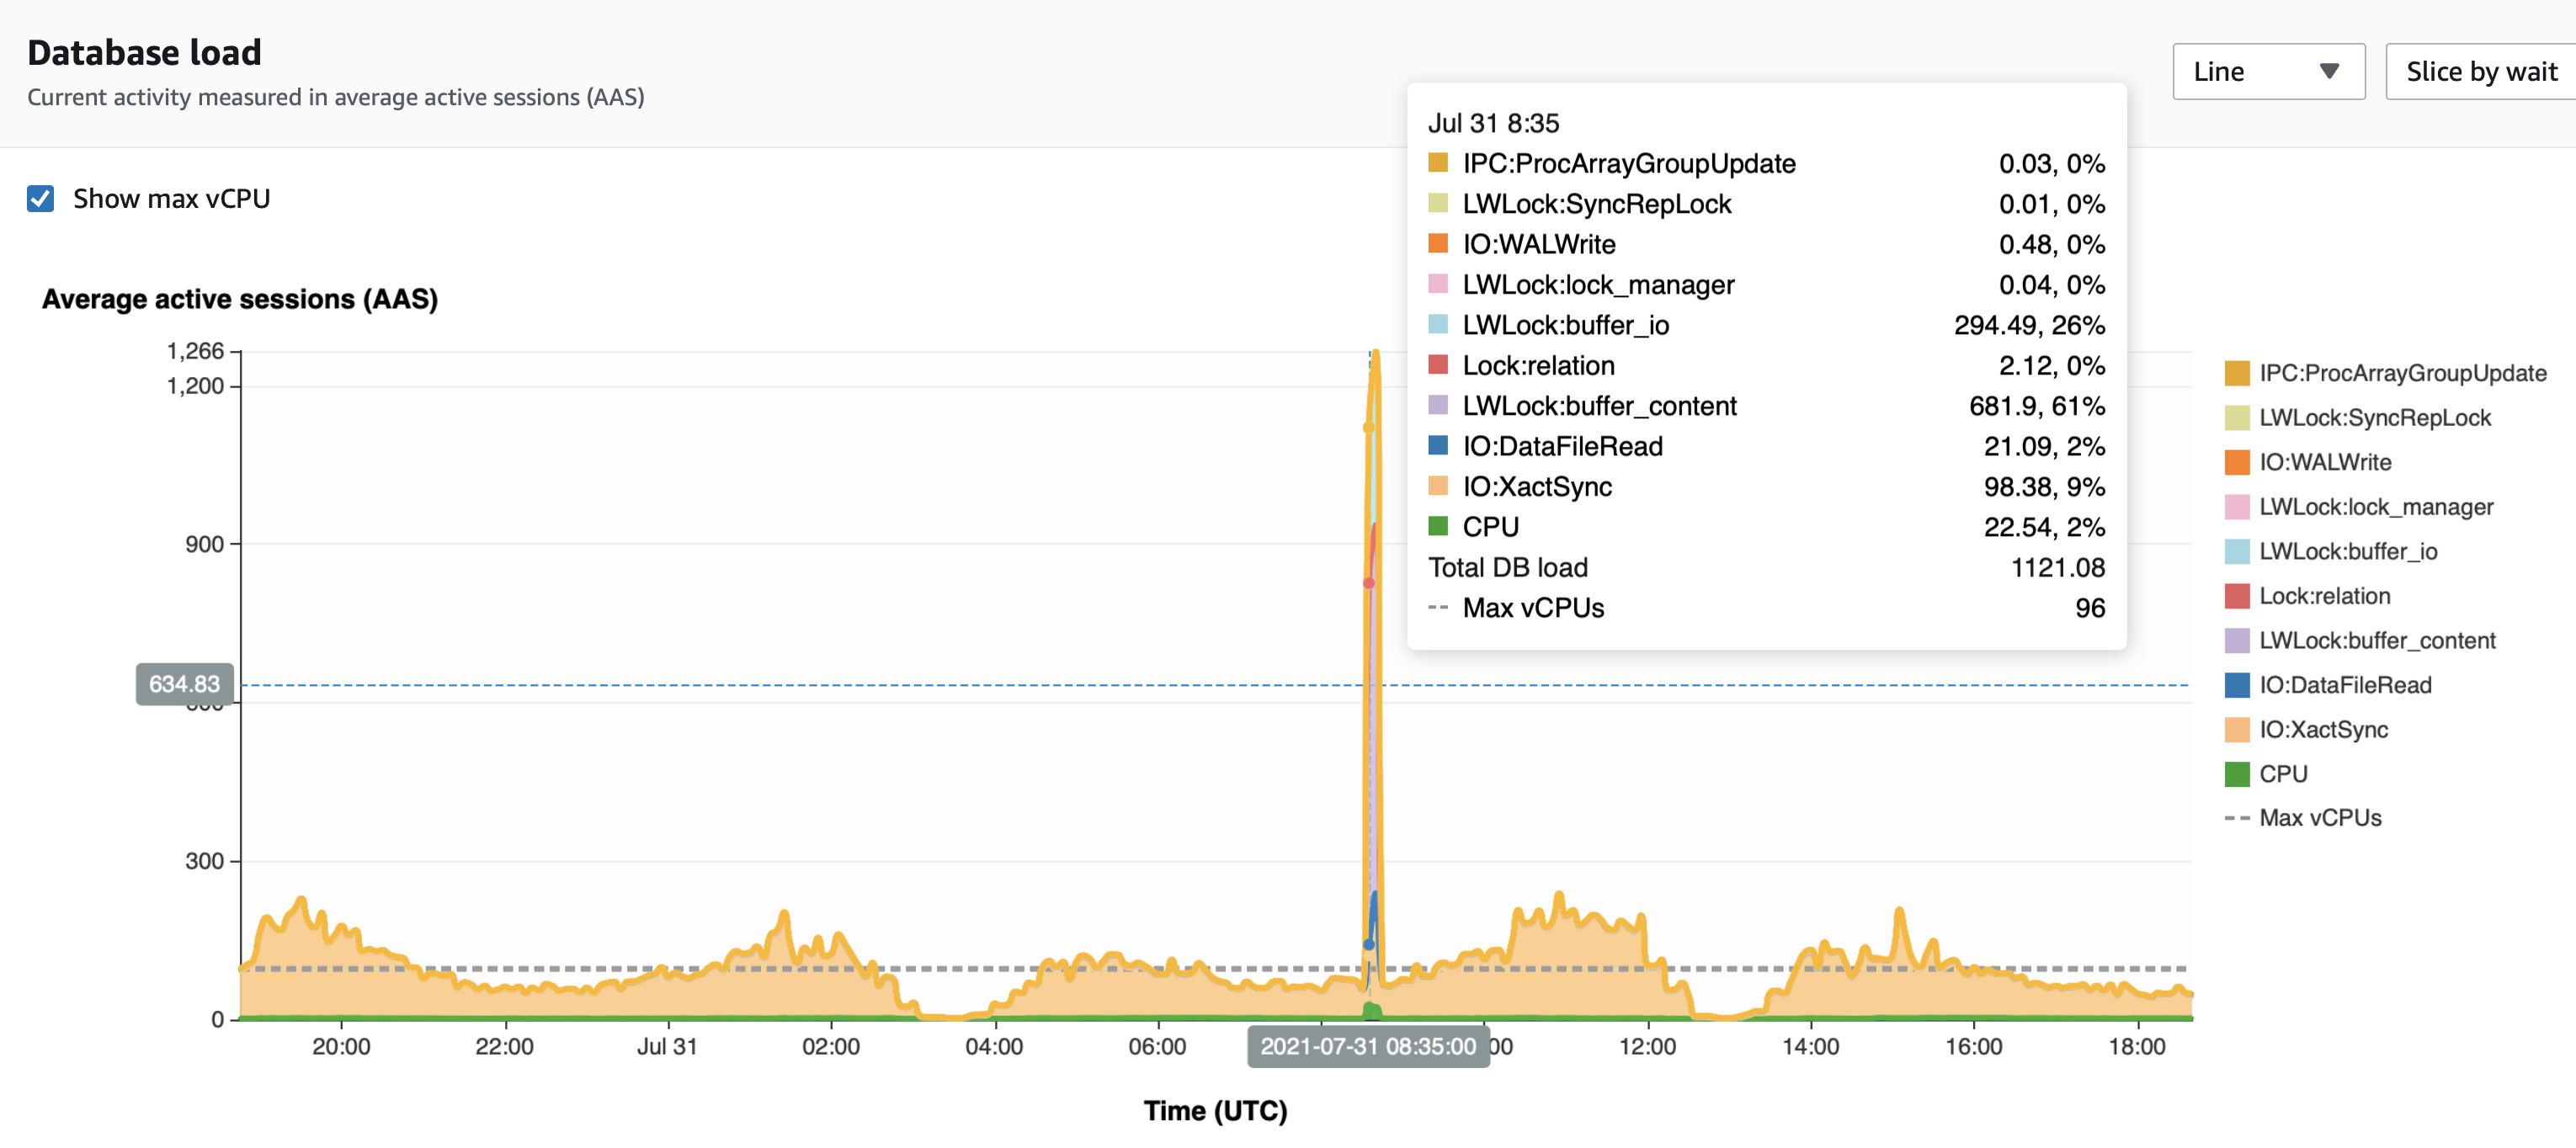Image resolution: width=2576 pixels, height=1148 pixels.
Task: Click IO:DataFileRead legend color square
Action: (x=2236, y=685)
